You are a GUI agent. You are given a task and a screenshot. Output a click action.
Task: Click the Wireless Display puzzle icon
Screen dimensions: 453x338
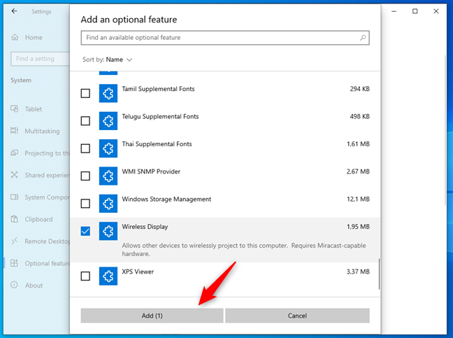coord(108,231)
